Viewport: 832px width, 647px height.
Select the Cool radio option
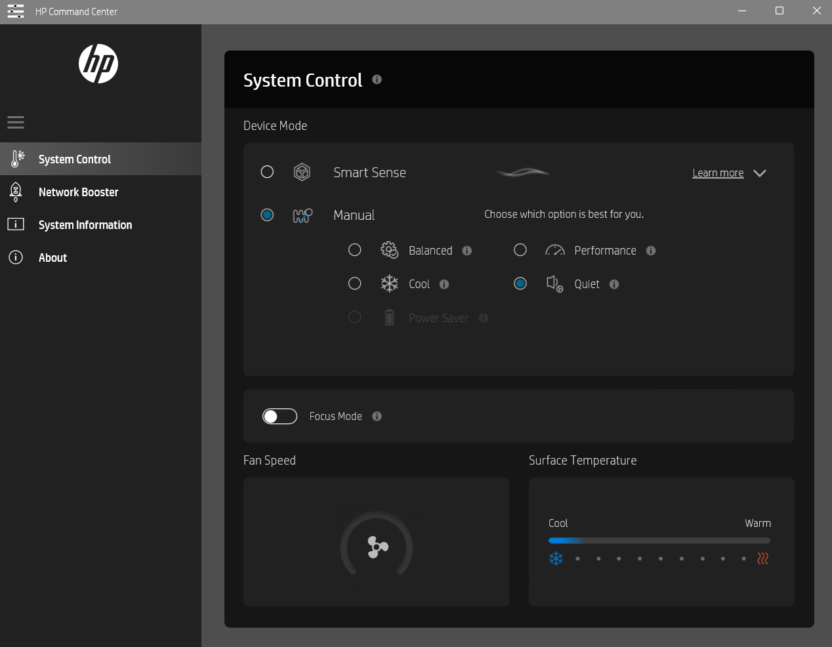pos(355,283)
